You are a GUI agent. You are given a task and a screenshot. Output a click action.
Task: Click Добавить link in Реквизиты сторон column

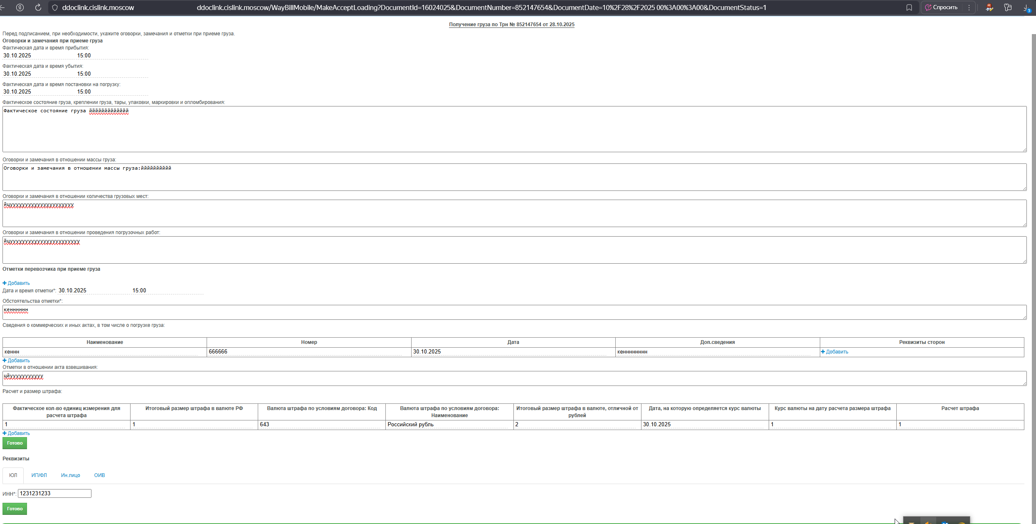[x=835, y=352]
